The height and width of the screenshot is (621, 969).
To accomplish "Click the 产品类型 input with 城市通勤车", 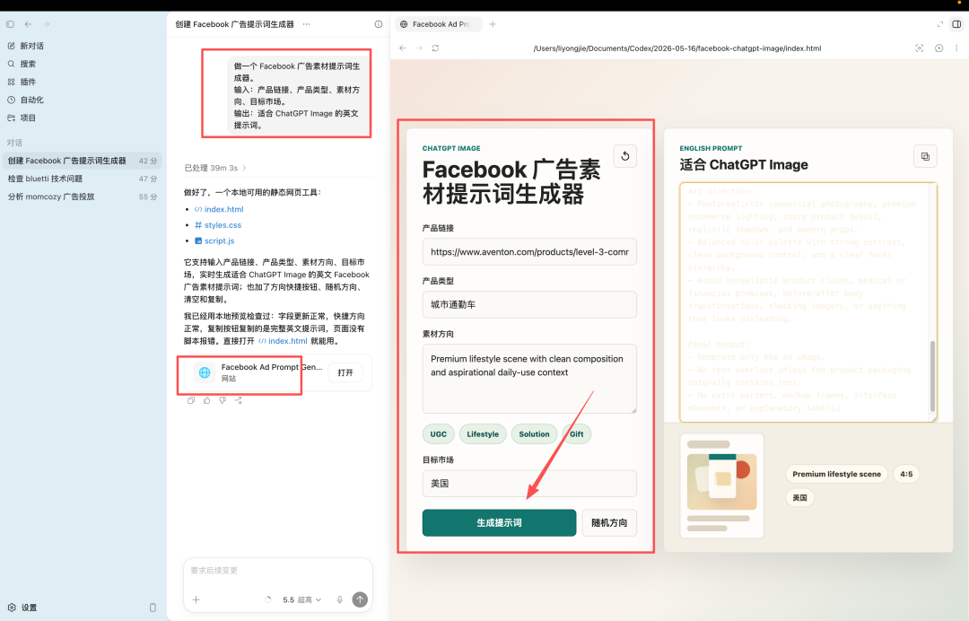I will tap(529, 304).
